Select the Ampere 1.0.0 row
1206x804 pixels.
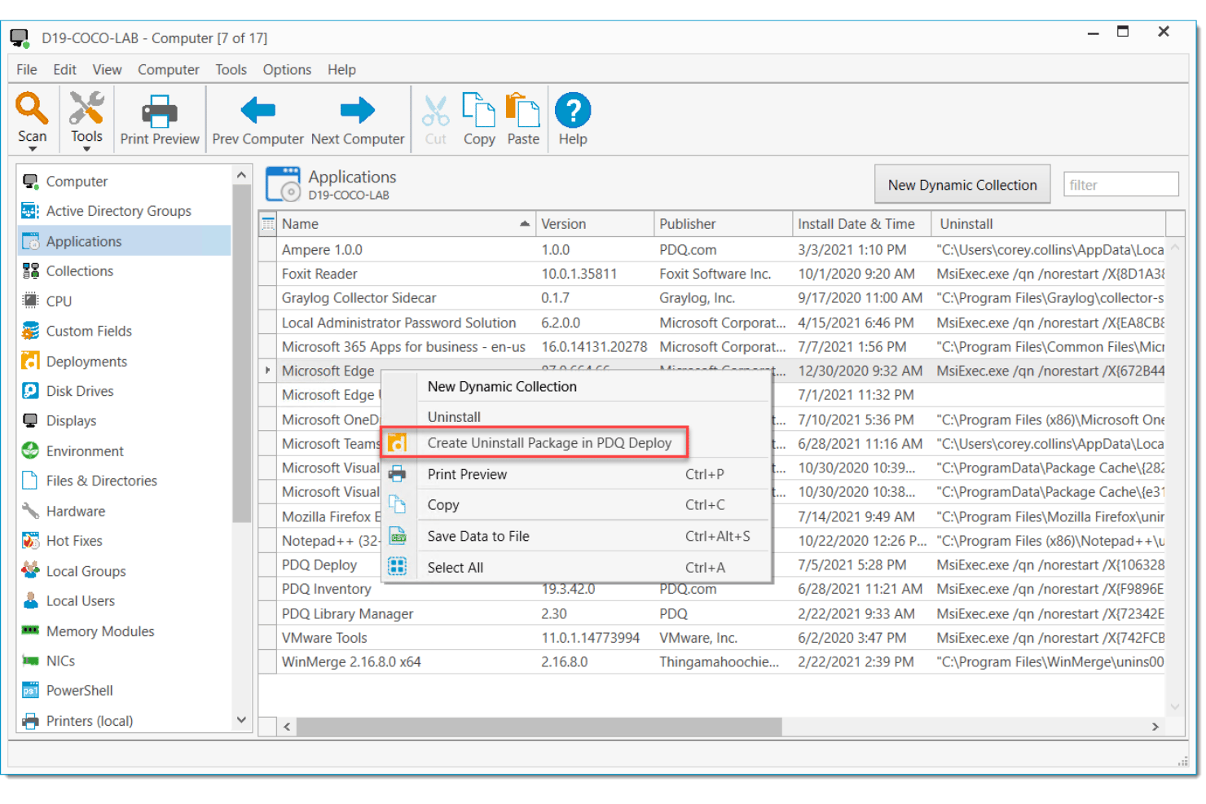711,250
